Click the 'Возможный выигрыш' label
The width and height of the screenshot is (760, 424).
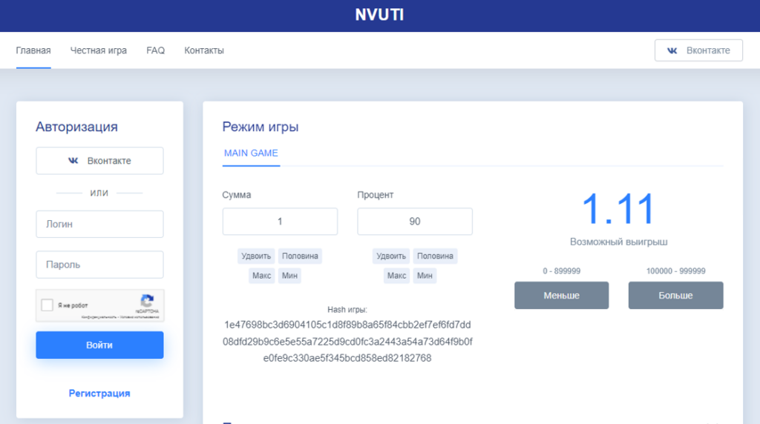[x=619, y=242]
